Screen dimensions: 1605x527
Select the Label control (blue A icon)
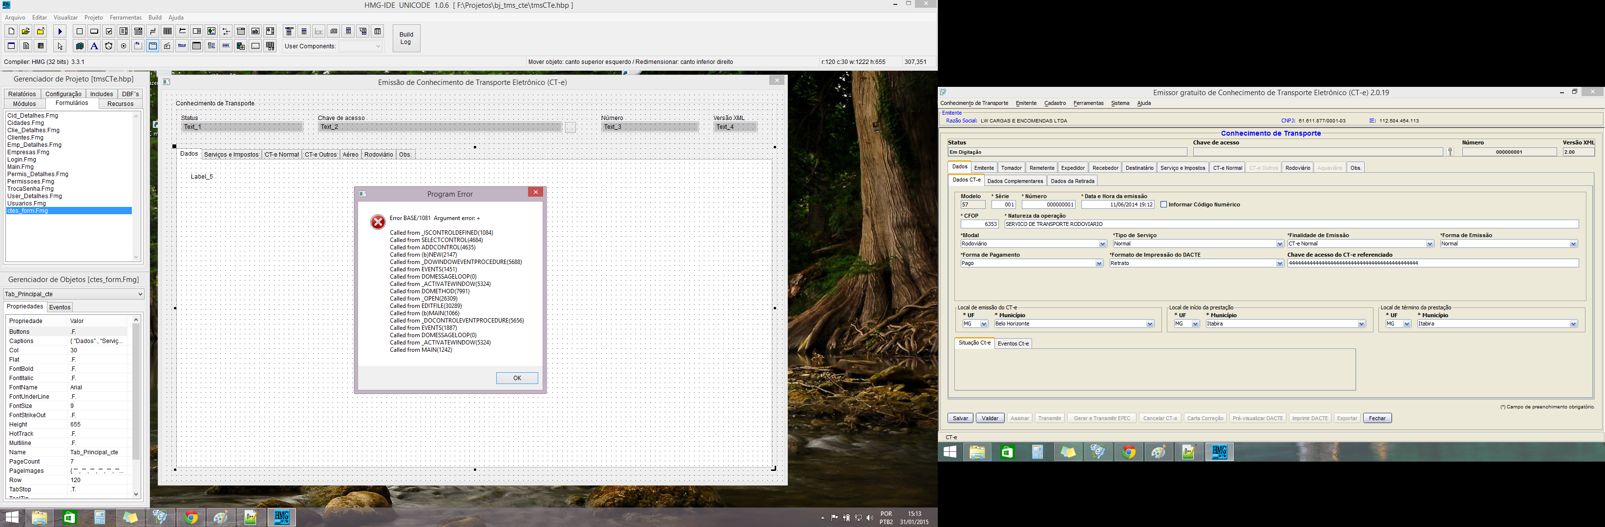click(x=94, y=46)
